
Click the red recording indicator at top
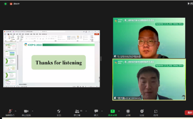(x=11, y=4)
